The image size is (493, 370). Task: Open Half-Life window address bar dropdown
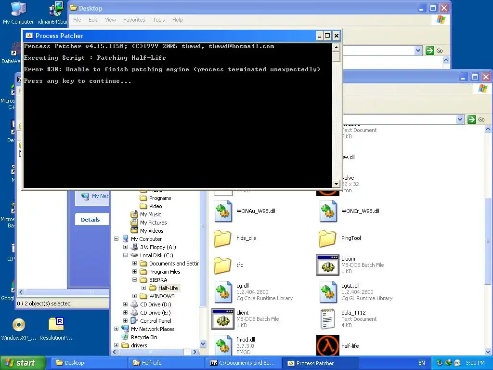(460, 119)
